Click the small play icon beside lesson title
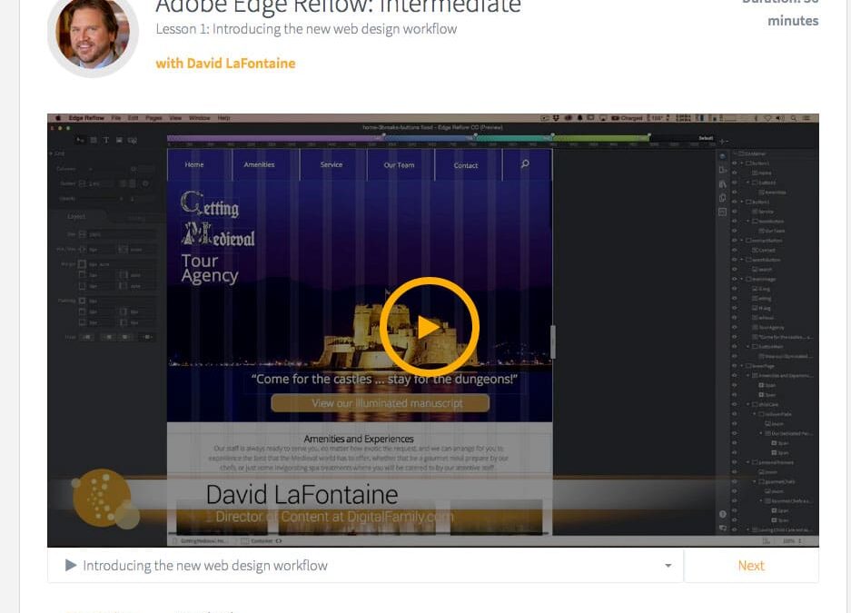Viewport: 851px width, 613px height. [71, 566]
